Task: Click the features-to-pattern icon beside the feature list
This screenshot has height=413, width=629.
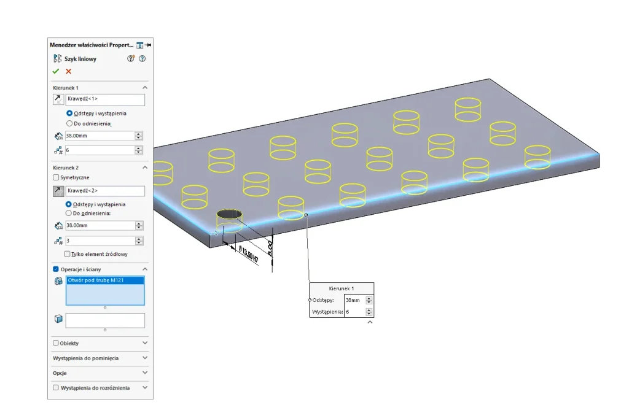Action: [58, 281]
